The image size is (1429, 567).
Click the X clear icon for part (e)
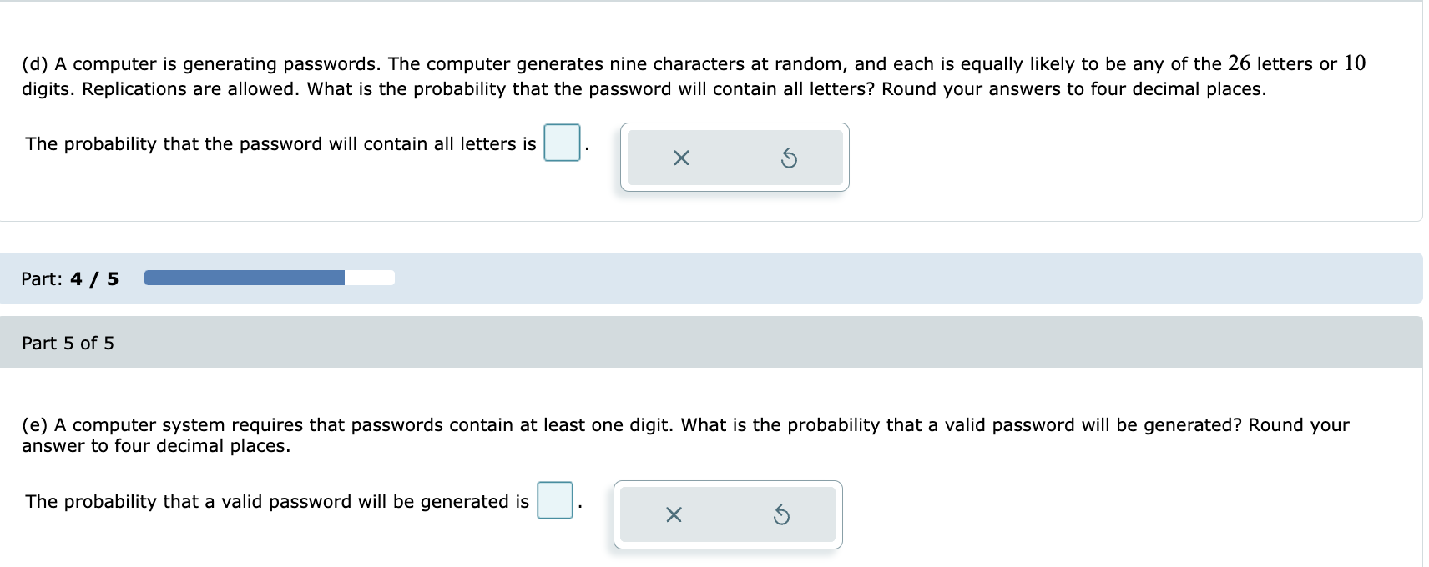pyautogui.click(x=674, y=514)
